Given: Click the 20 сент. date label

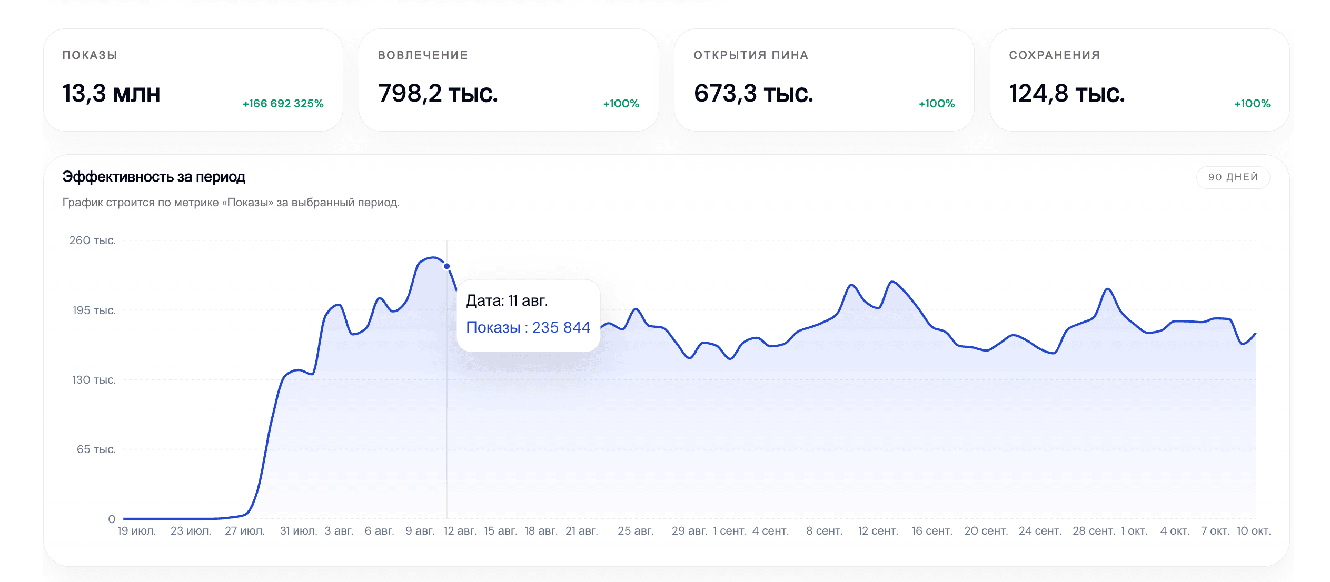Looking at the screenshot, I should (x=986, y=531).
